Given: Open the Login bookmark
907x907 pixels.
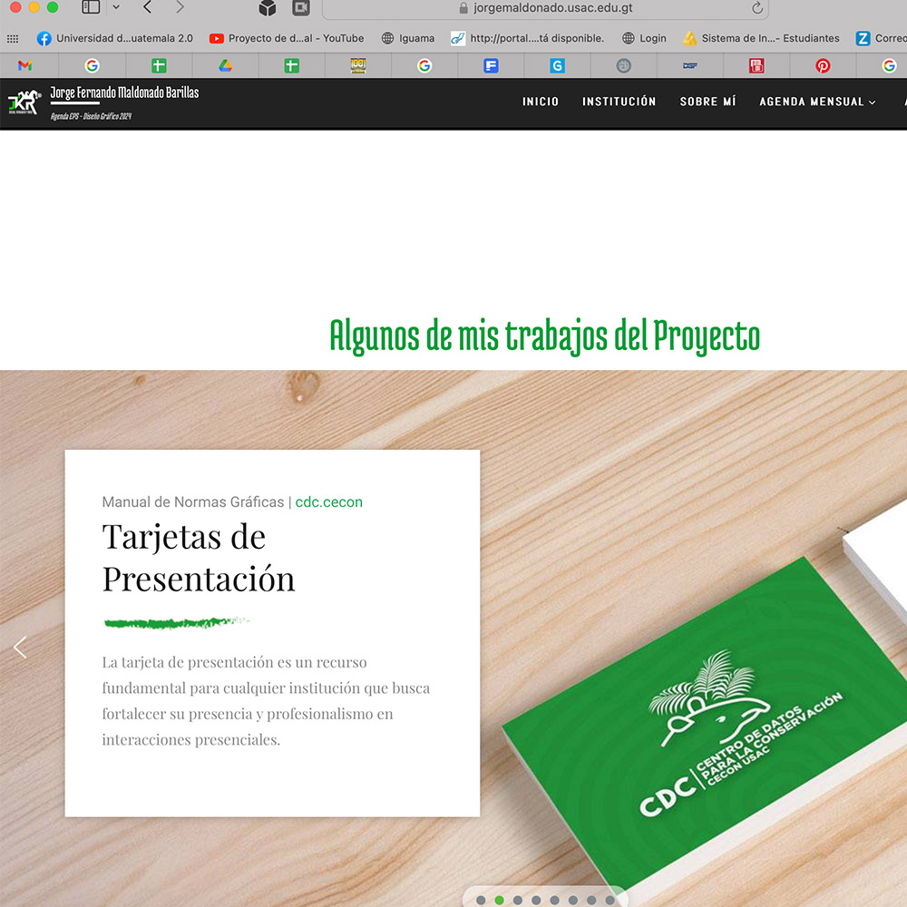Looking at the screenshot, I should pyautogui.click(x=644, y=39).
